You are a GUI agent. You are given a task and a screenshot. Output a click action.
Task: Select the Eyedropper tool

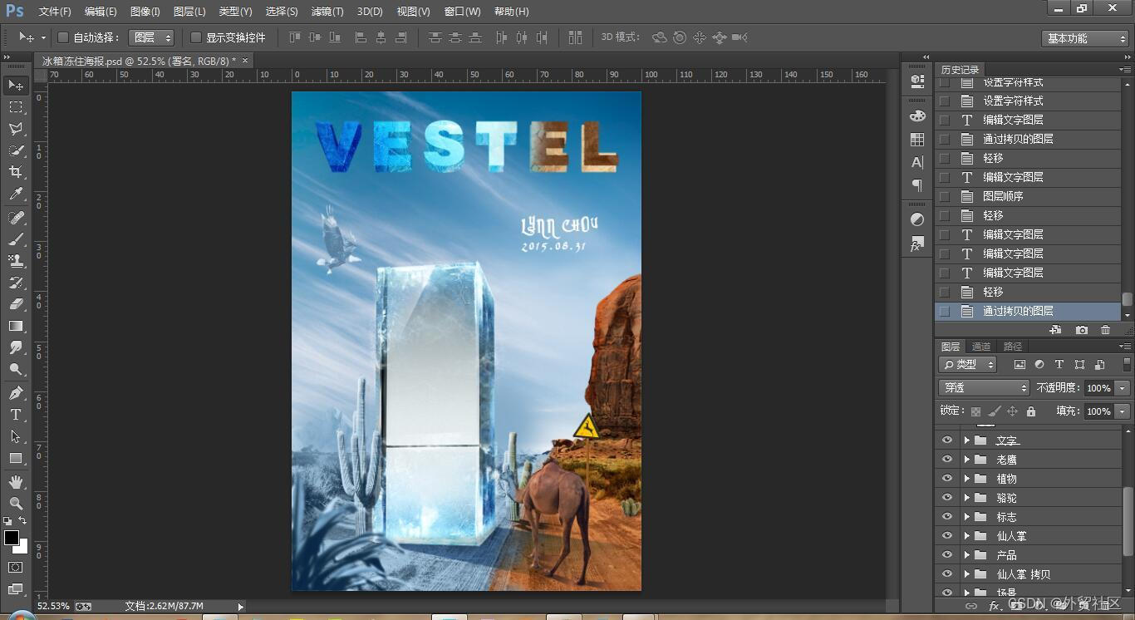coord(16,194)
